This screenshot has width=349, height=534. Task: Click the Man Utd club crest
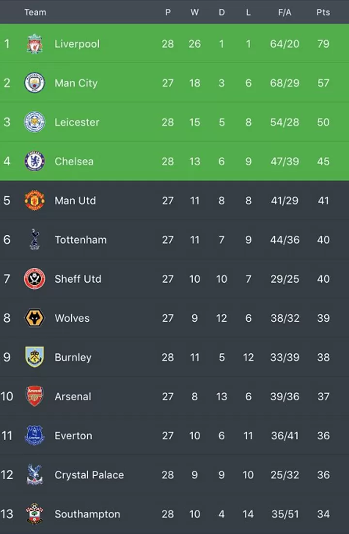(35, 200)
